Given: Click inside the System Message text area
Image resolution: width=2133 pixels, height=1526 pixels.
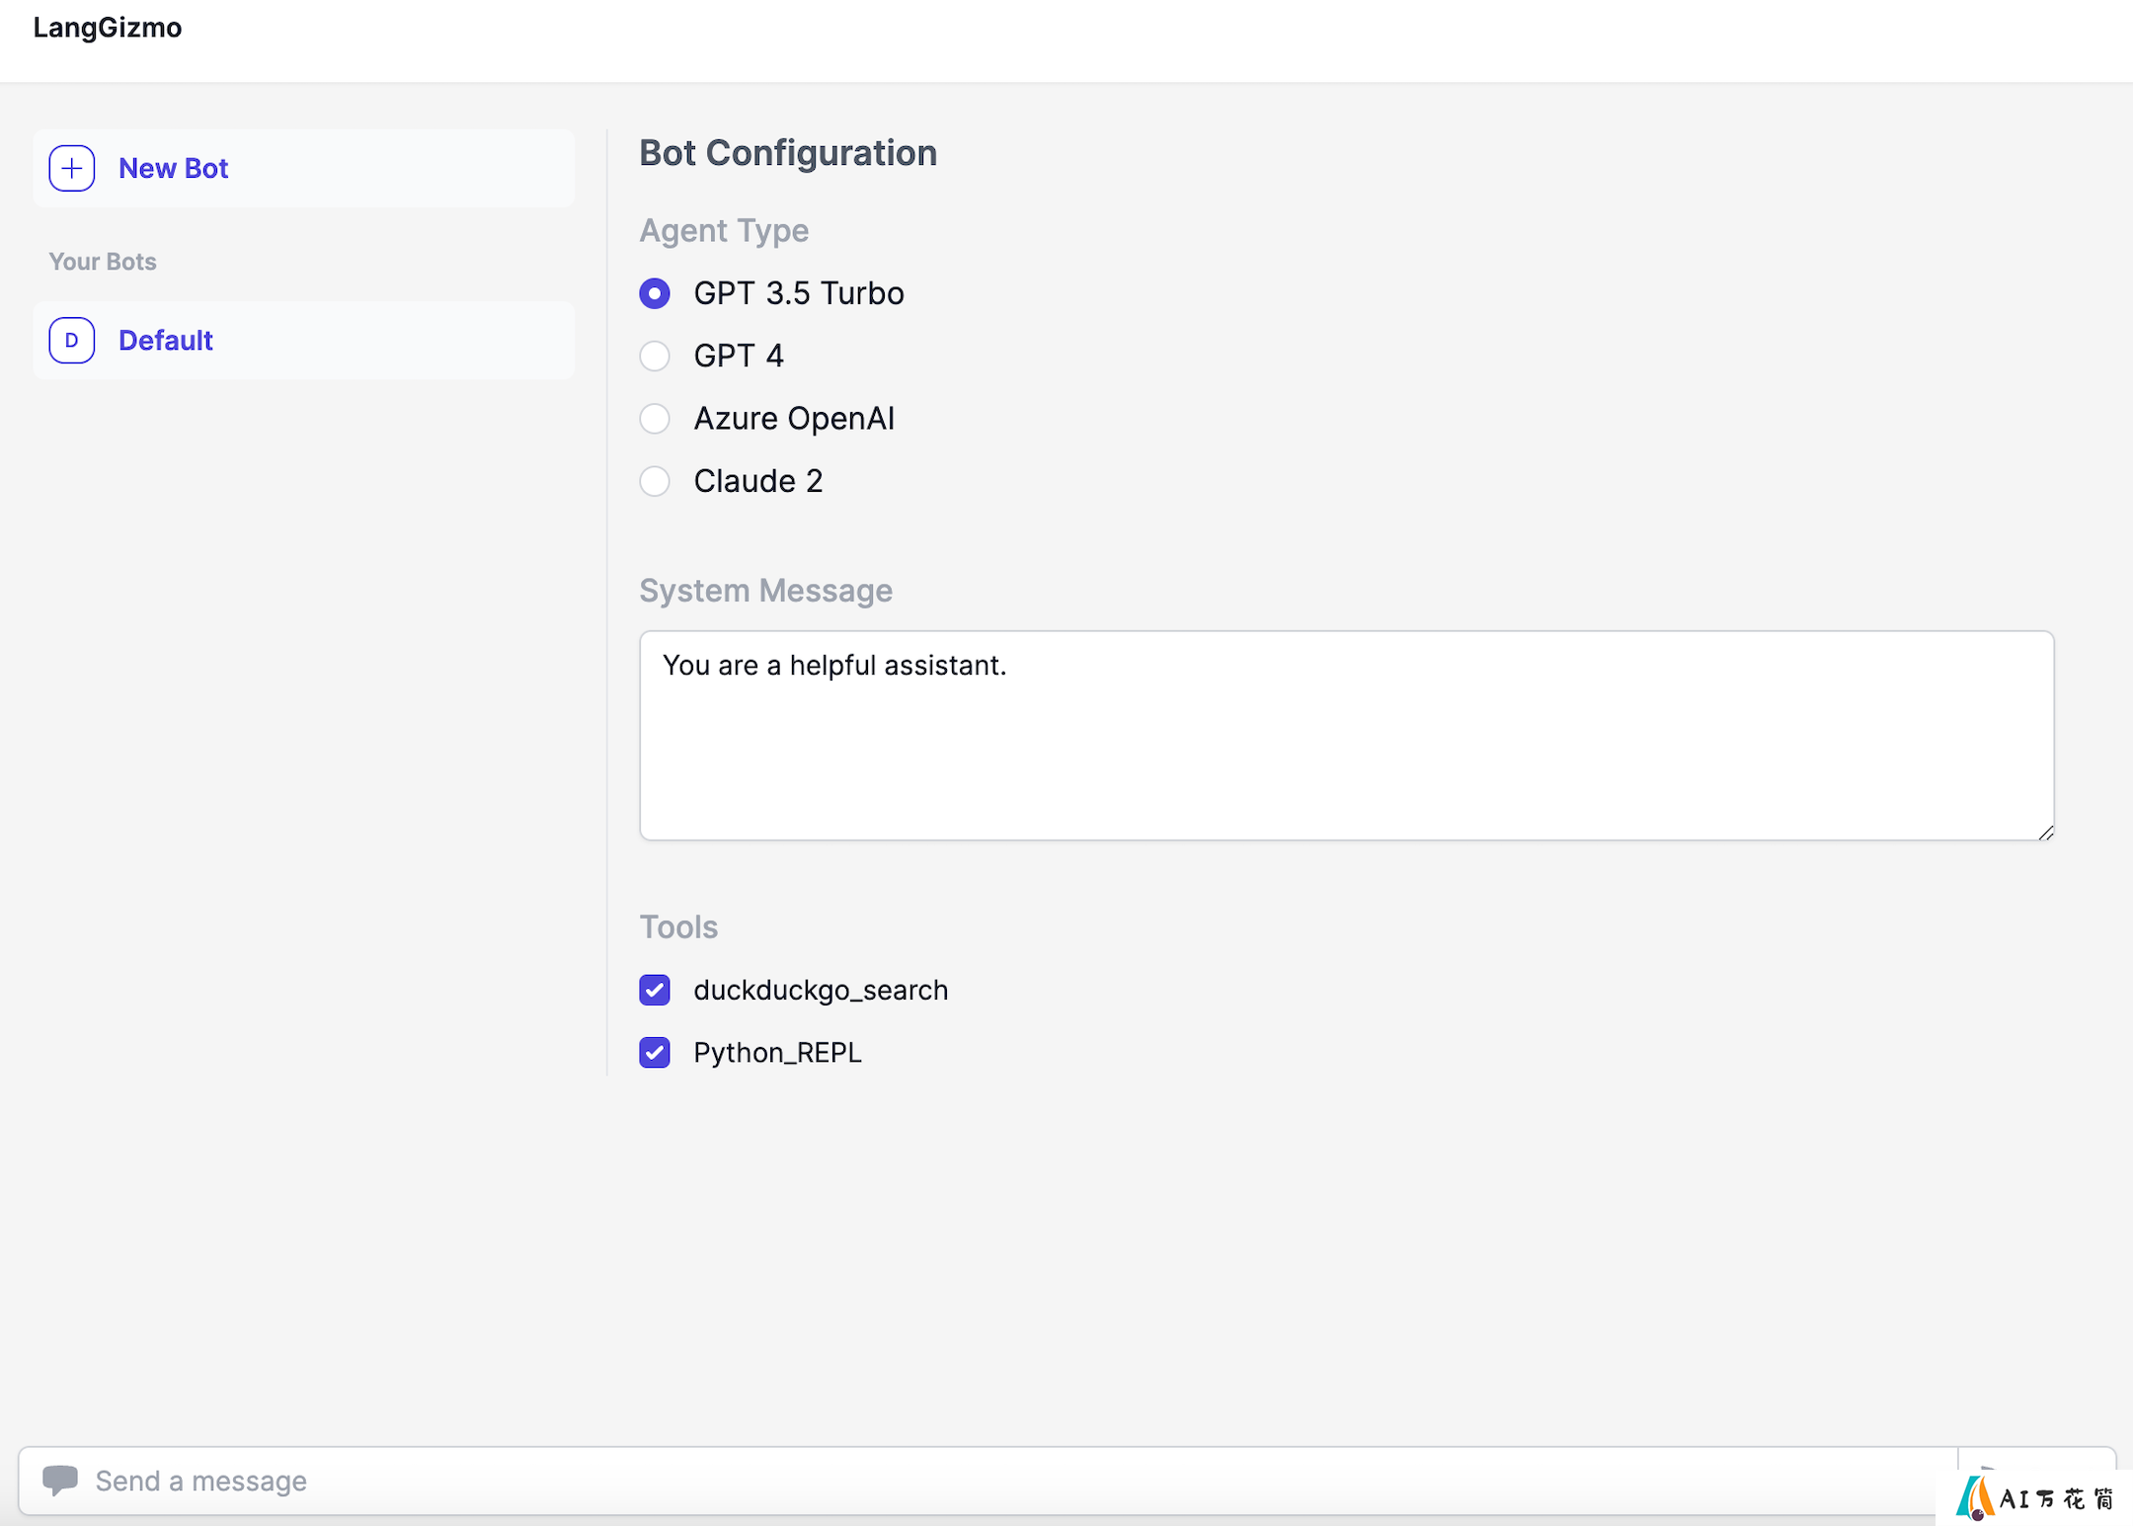Looking at the screenshot, I should pos(1347,736).
